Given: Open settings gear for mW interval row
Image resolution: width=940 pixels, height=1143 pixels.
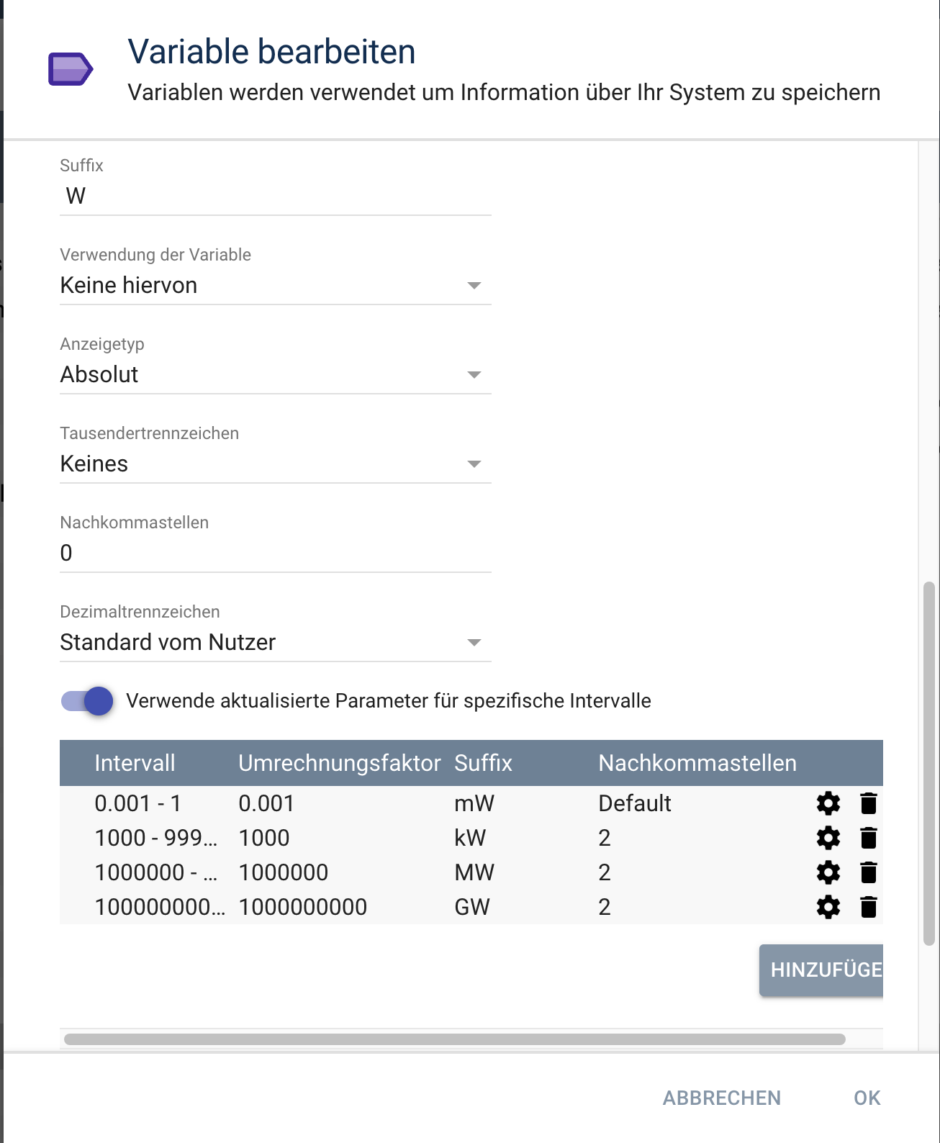Looking at the screenshot, I should (x=828, y=803).
